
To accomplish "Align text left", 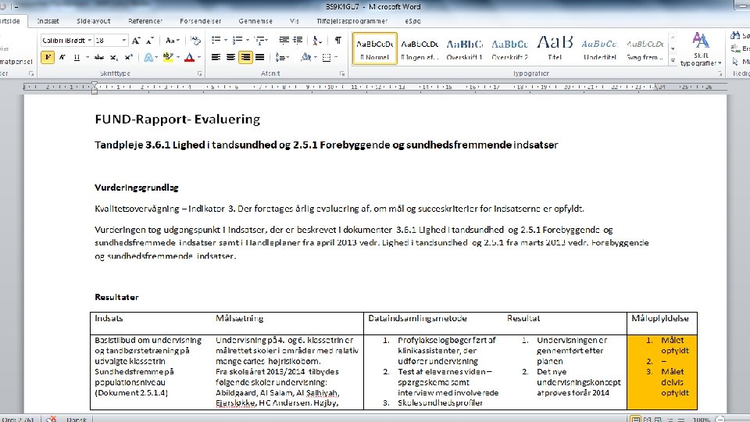I will click(216, 57).
